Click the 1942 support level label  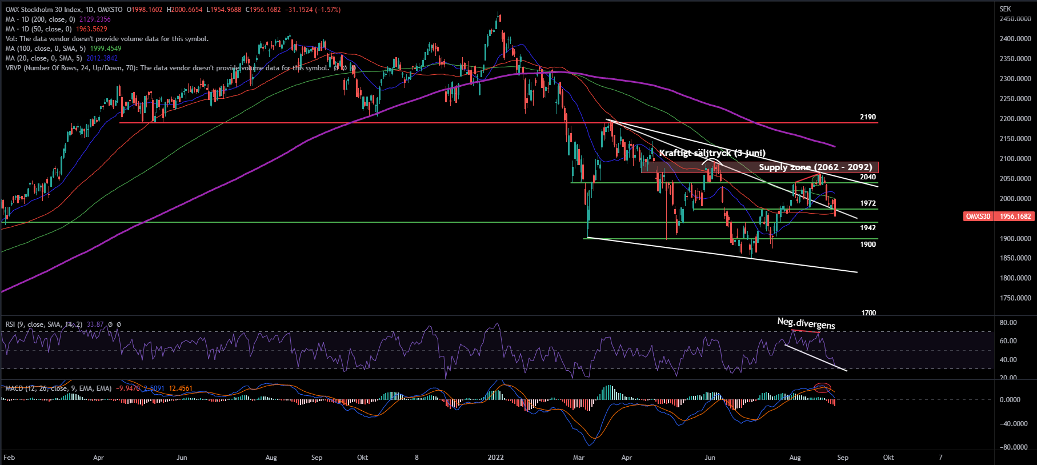pos(867,228)
